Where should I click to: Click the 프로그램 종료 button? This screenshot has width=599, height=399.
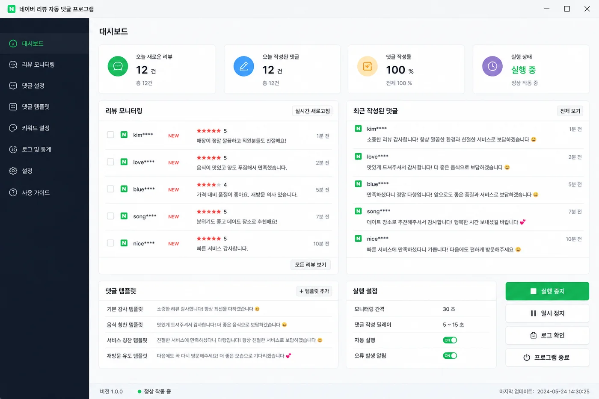[x=547, y=358]
